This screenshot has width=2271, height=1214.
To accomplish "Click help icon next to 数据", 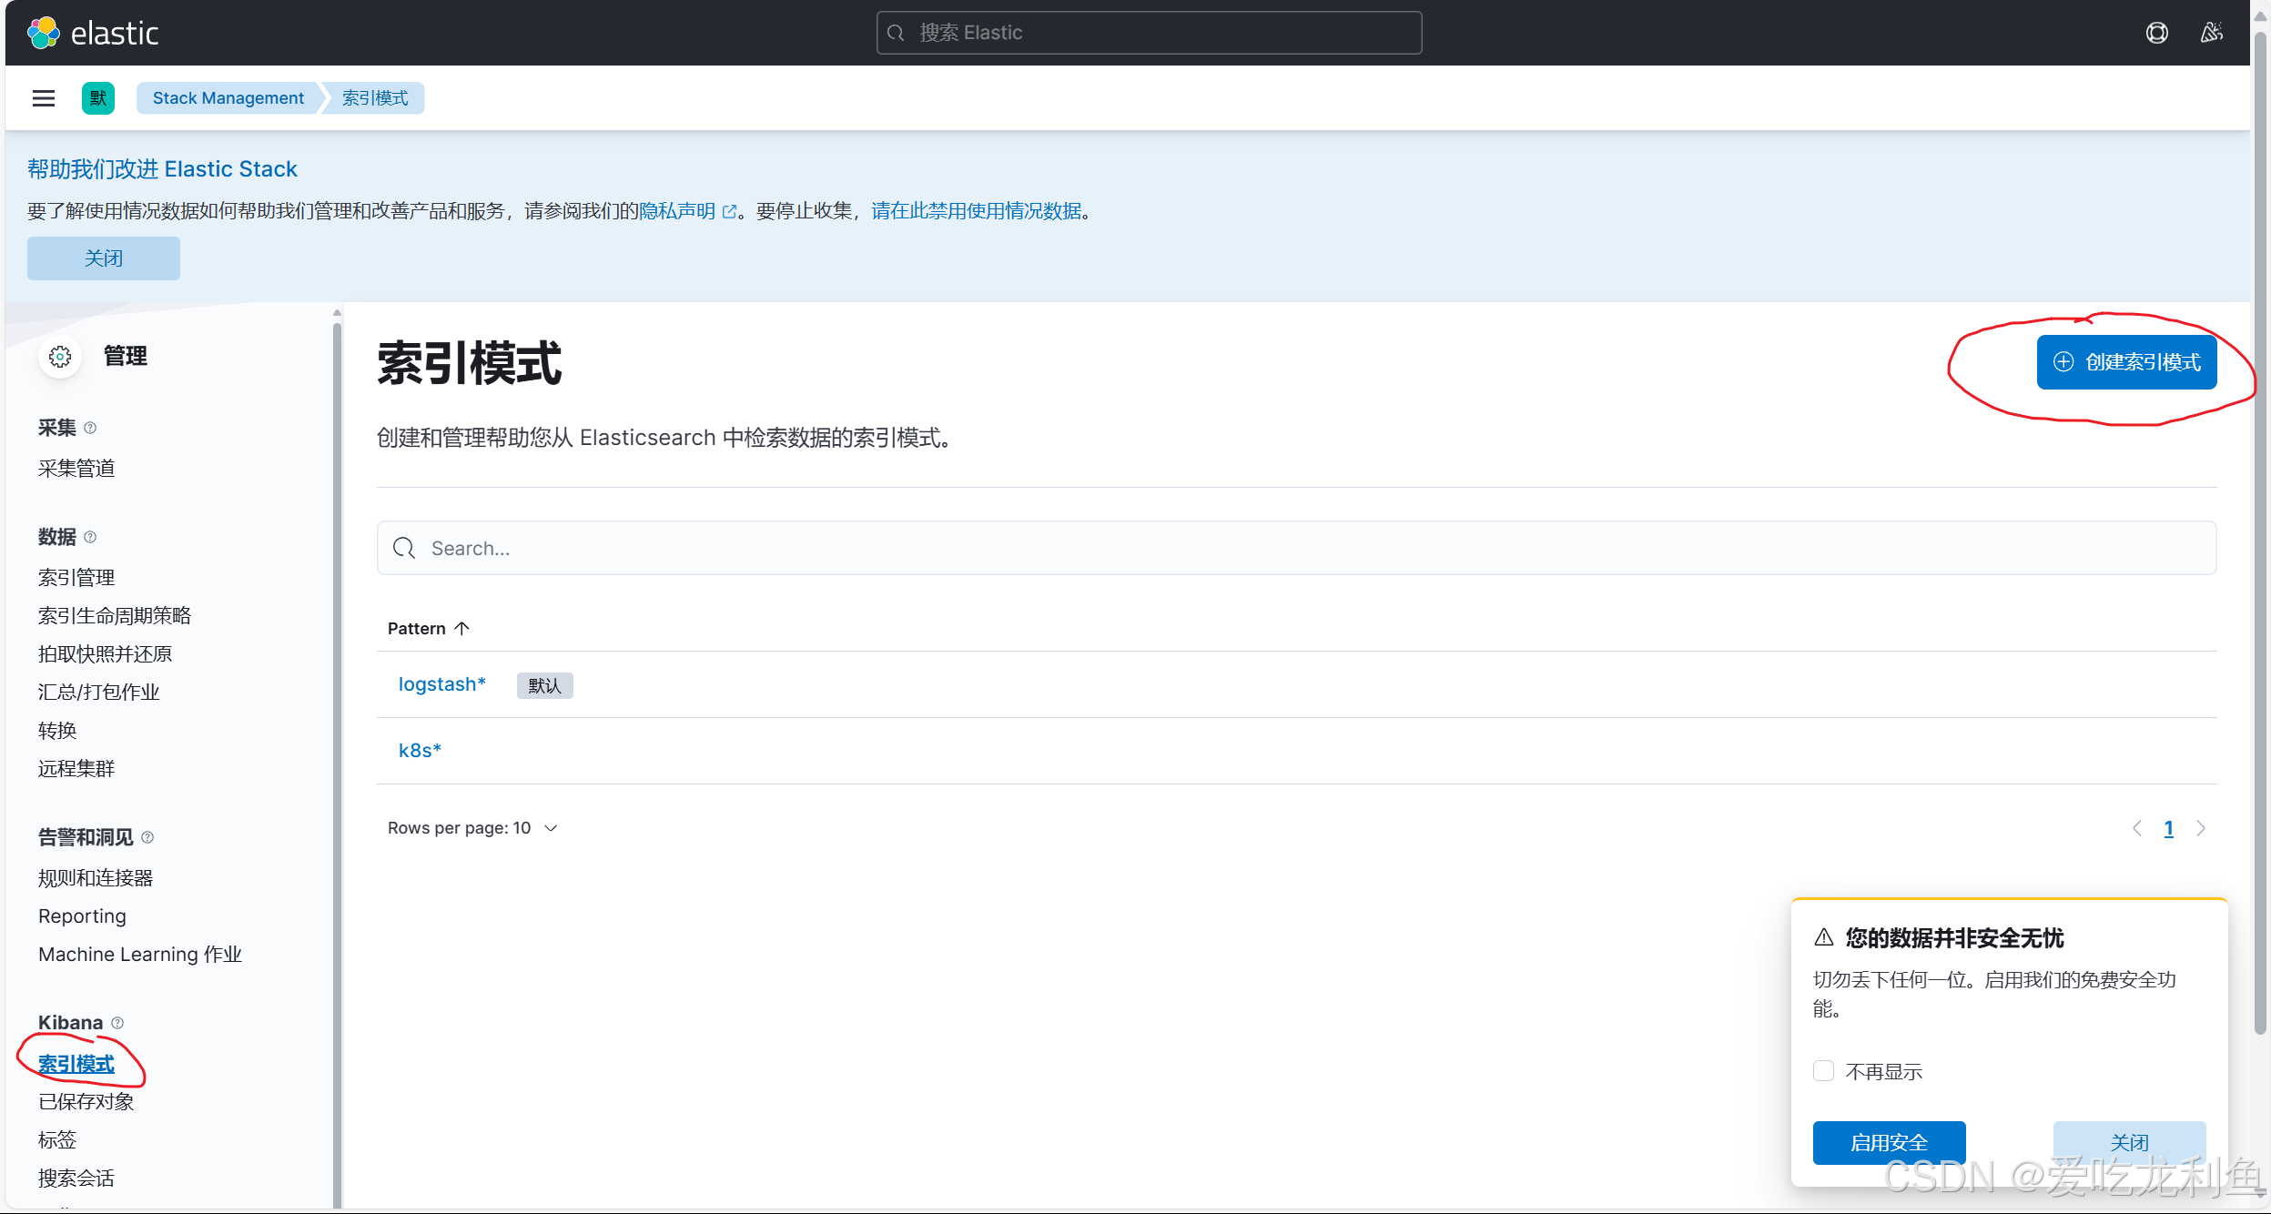I will coord(90,537).
